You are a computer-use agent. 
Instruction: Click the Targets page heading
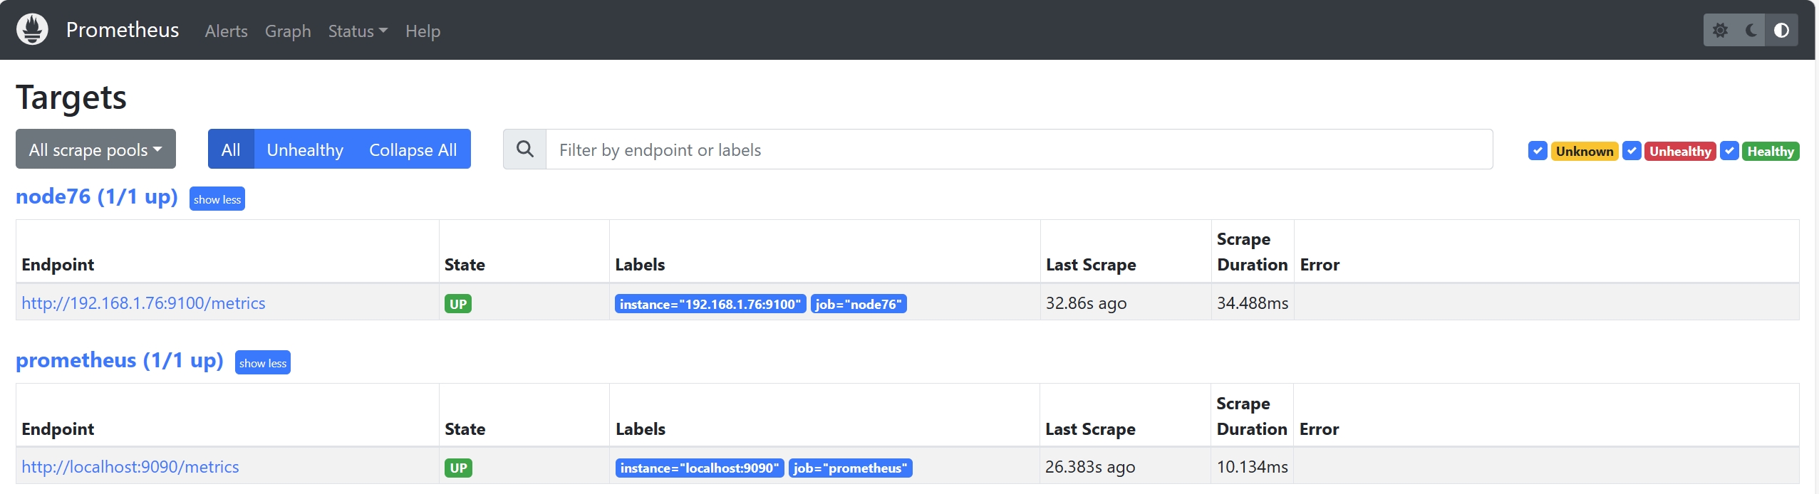coord(71,98)
